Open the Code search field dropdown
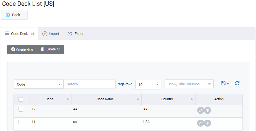The height and width of the screenshot is (131, 256). click(x=39, y=84)
